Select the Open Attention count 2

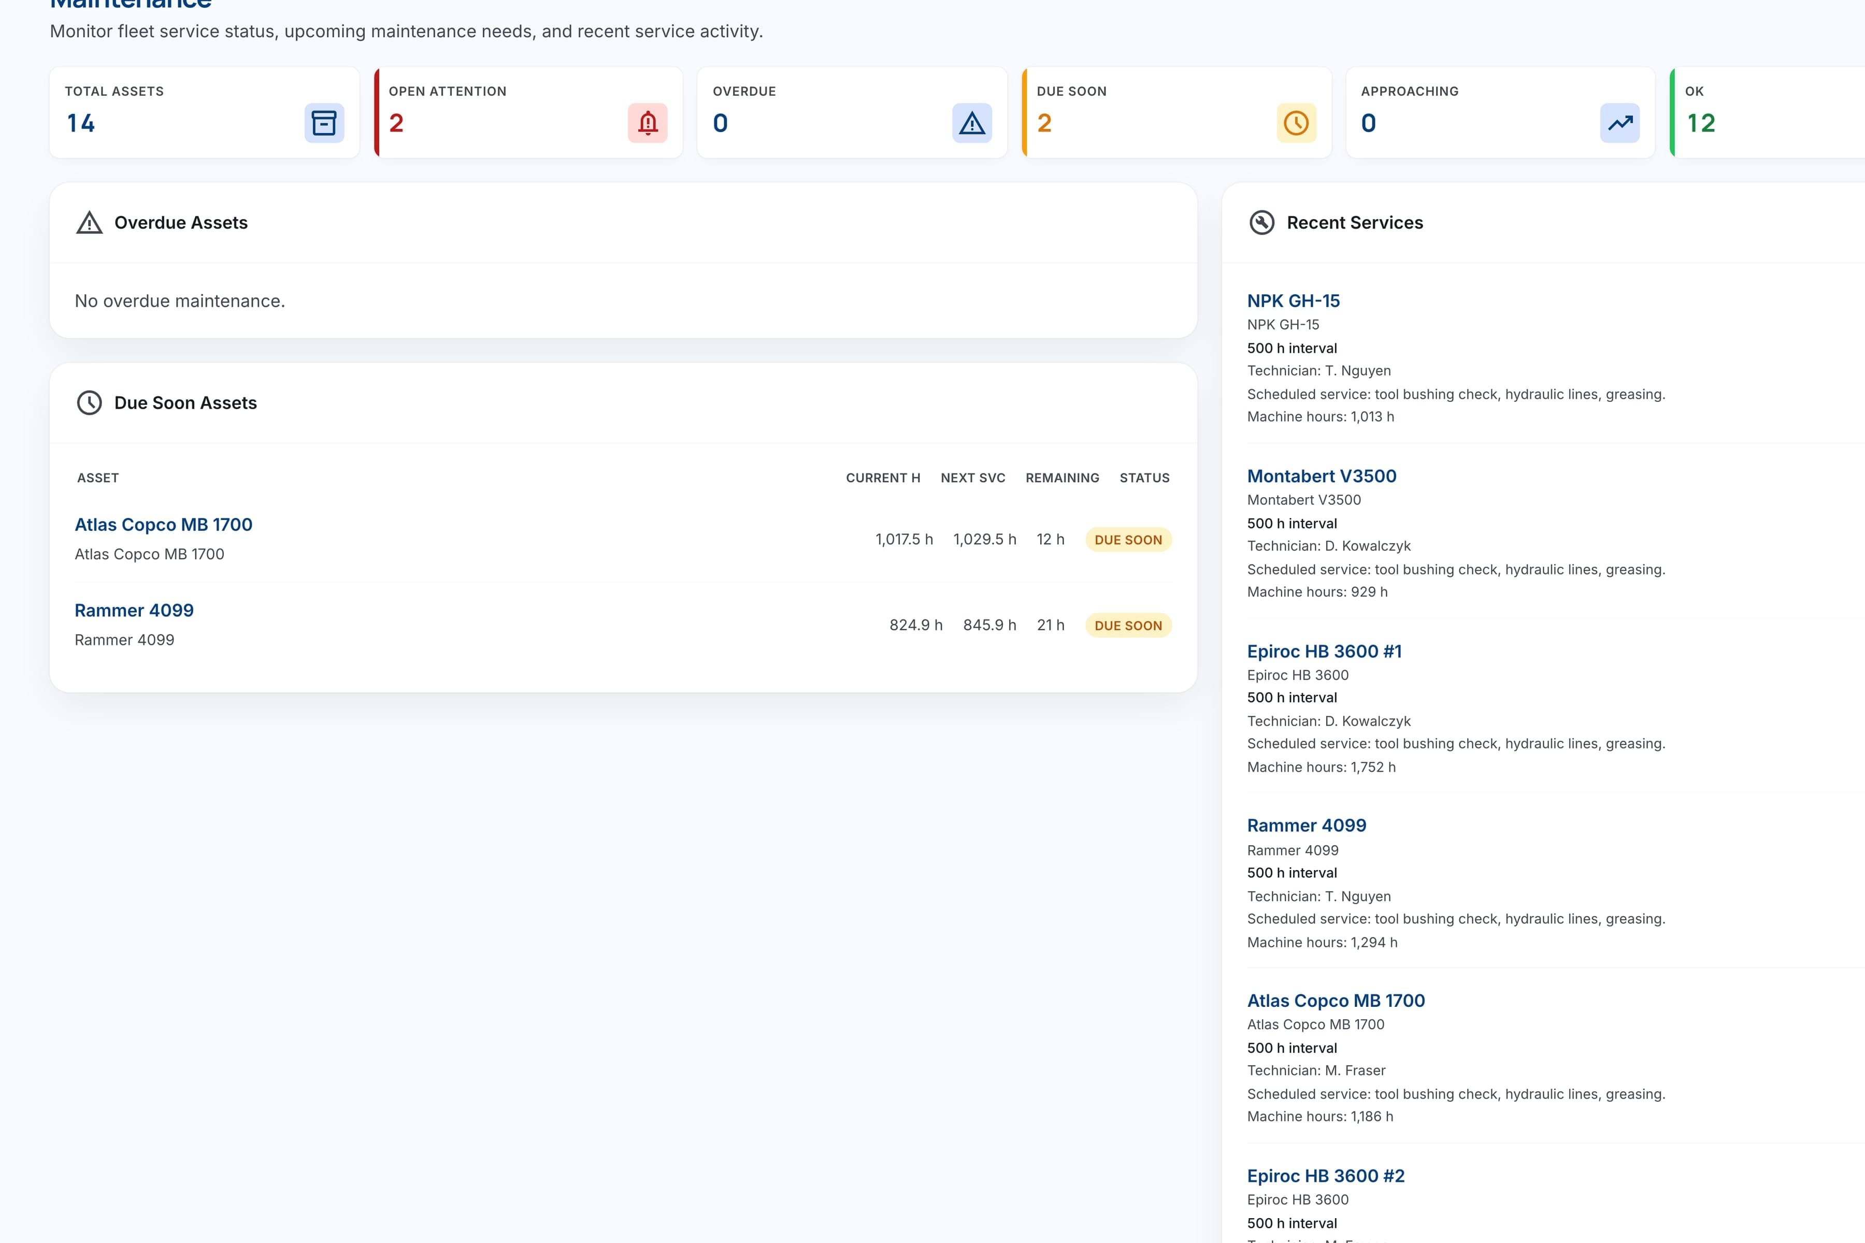point(396,123)
